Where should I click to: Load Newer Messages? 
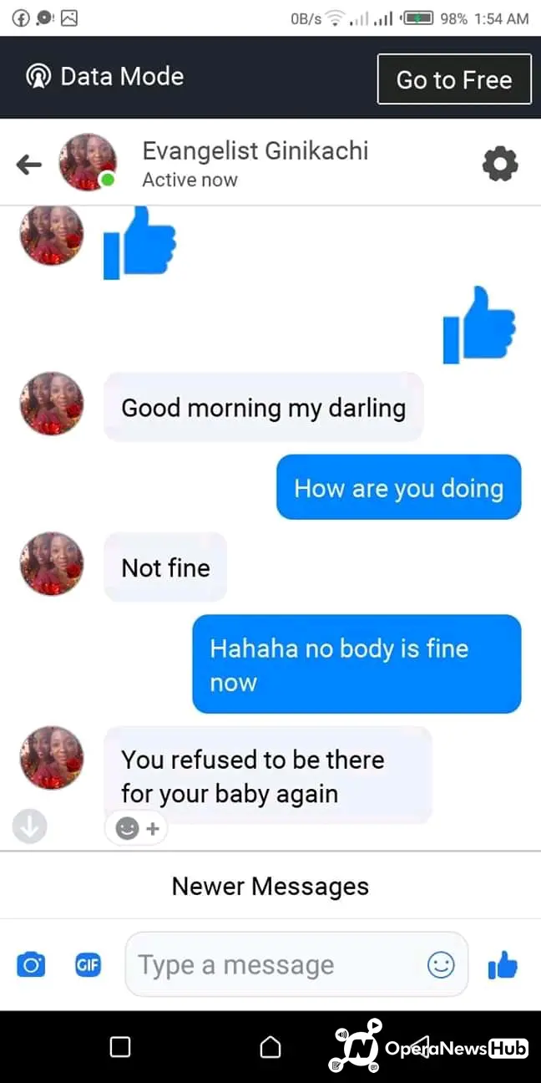click(270, 886)
